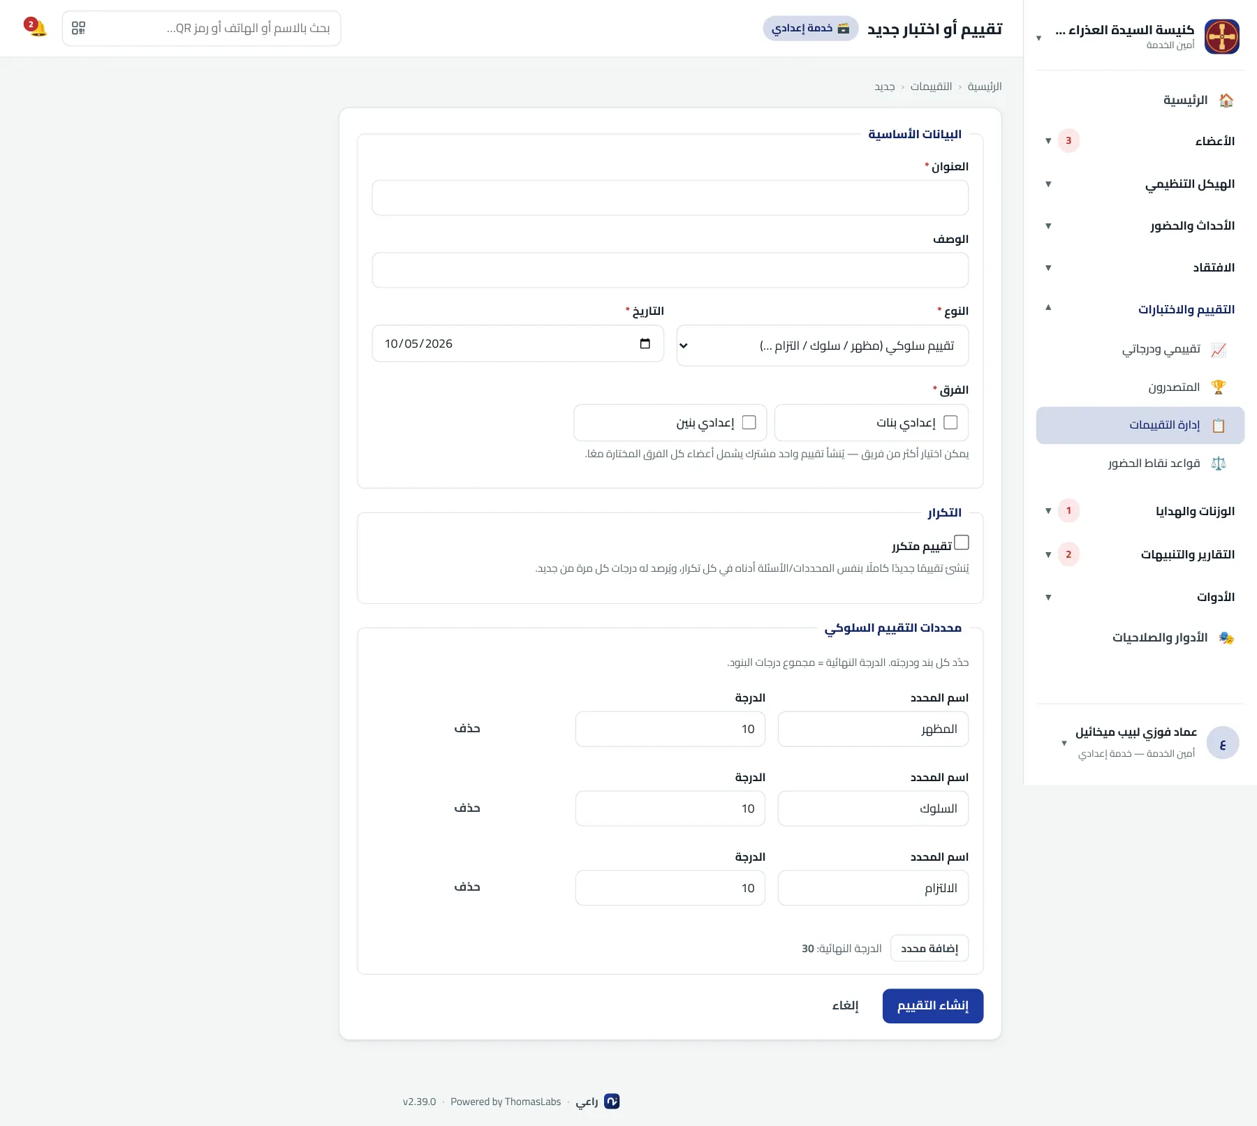Edit the السلوك criterion name field
The width and height of the screenshot is (1257, 1126).
(x=873, y=808)
